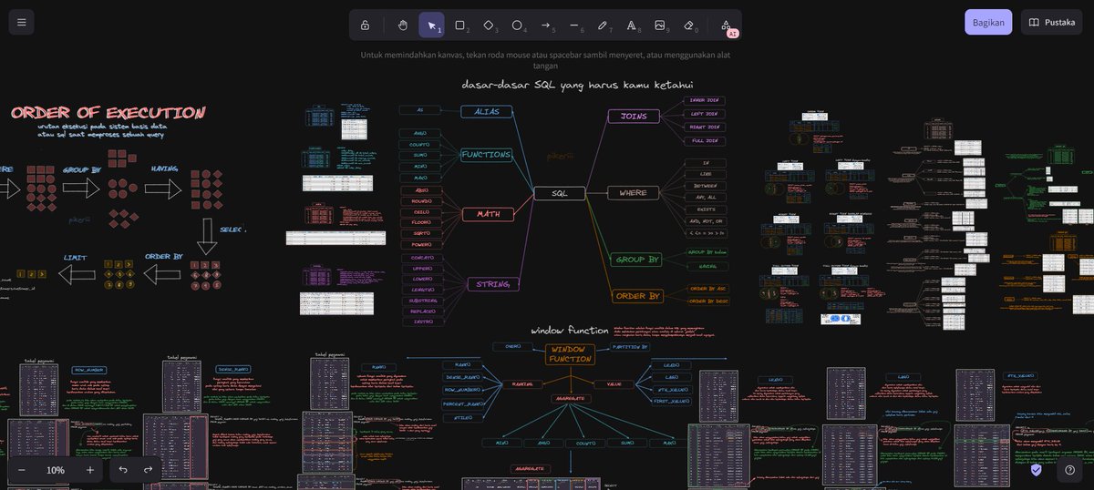Select the freehand Draw pencil tool

[x=603, y=25]
